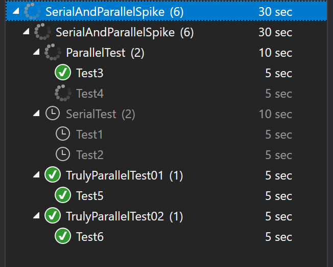The height and width of the screenshot is (267, 333).
Task: Select the SerialTest (2) row label
Action: point(101,114)
